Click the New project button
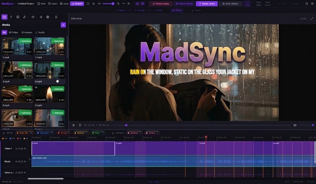 pos(42,4)
